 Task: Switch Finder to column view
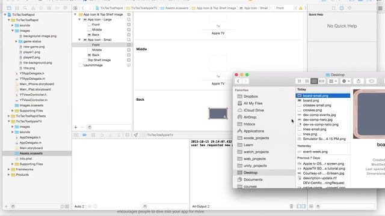pos(314,81)
